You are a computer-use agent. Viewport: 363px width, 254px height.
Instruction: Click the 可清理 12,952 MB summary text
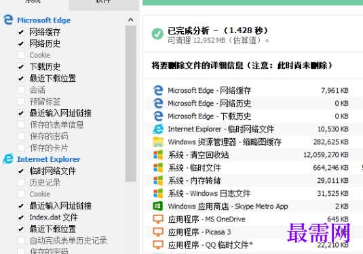(218, 41)
